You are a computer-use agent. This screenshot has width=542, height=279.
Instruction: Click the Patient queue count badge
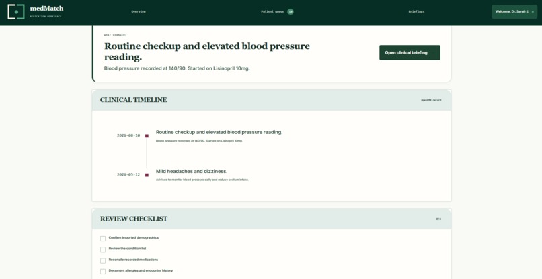pos(291,11)
